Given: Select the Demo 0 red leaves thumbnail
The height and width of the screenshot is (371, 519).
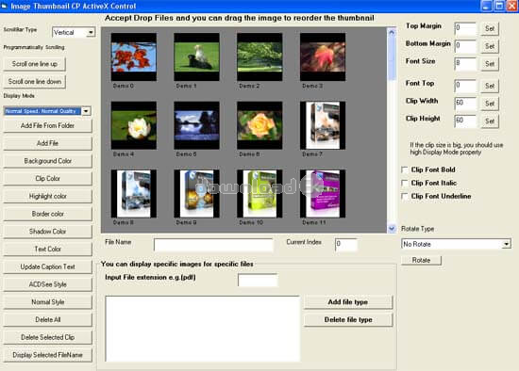Looking at the screenshot, I should tap(134, 56).
